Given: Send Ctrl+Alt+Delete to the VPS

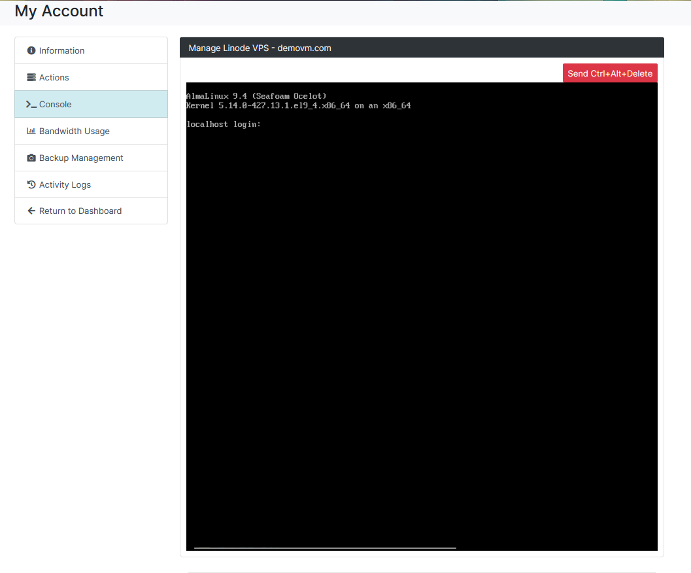Looking at the screenshot, I should [x=610, y=73].
